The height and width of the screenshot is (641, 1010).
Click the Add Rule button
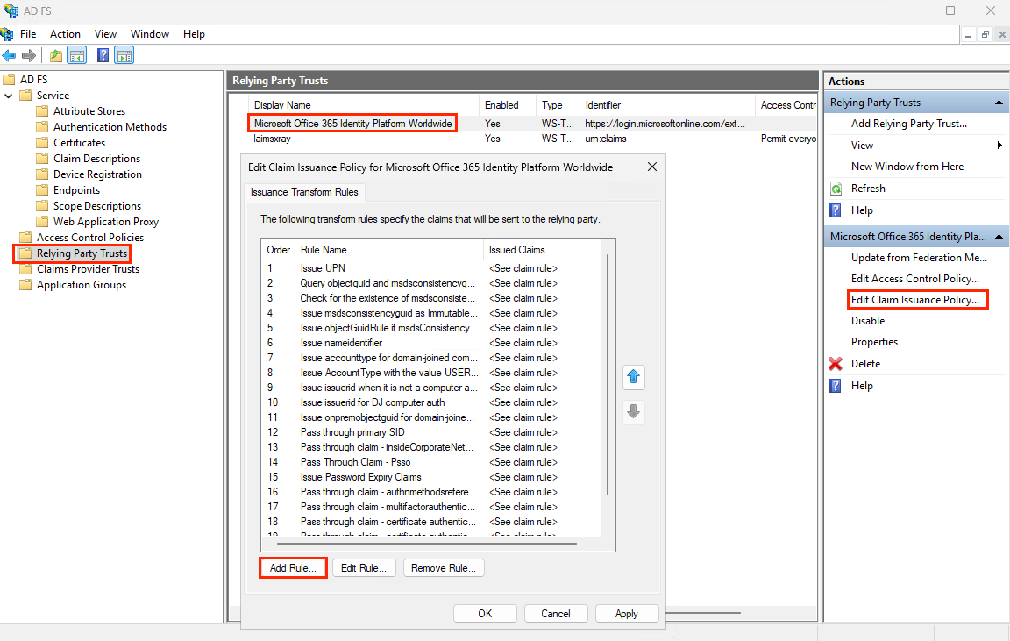(293, 568)
